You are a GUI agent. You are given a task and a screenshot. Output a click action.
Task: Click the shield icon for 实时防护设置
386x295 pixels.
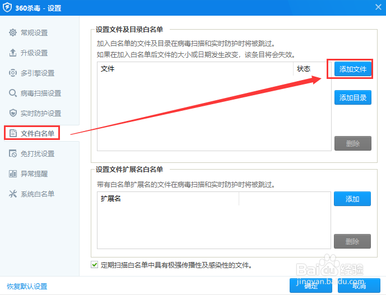pos(13,113)
